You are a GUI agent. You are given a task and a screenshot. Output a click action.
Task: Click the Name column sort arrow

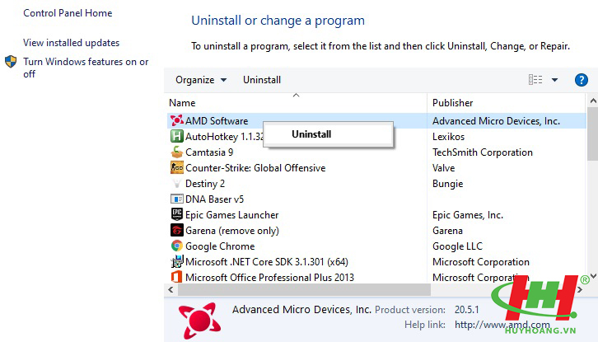tap(296, 95)
